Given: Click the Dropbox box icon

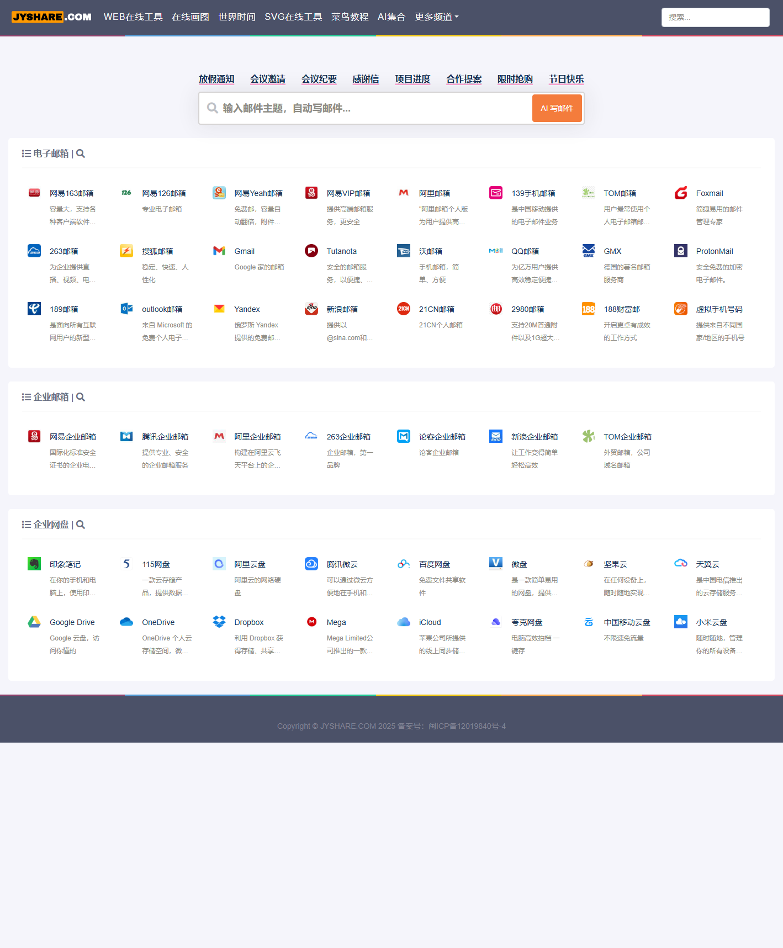Looking at the screenshot, I should 219,622.
